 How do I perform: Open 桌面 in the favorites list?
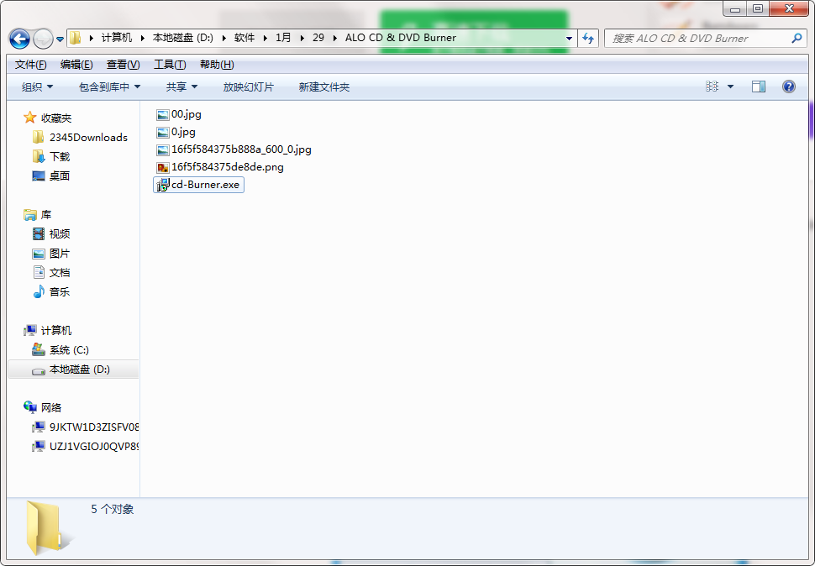51,176
